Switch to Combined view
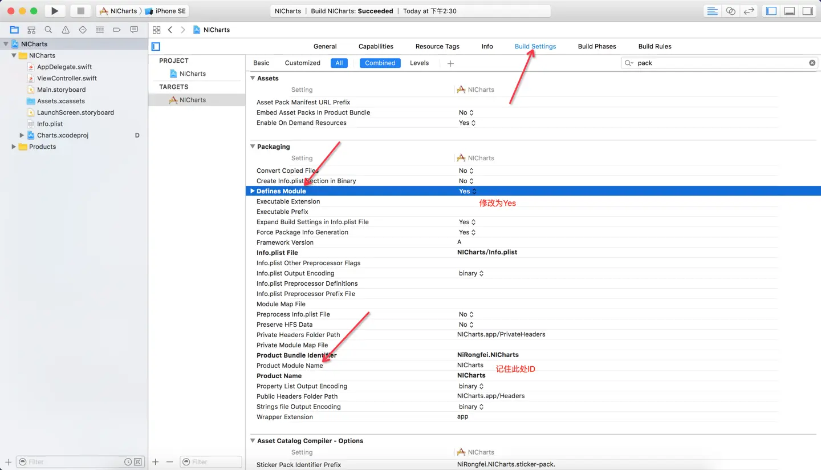Screen dimensions: 821x470 point(380,63)
